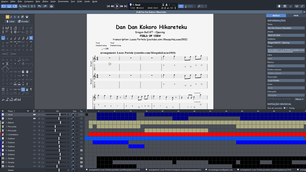Screen dimensions: 306x172
Task: Jump to the last bar
Action: tap(126, 6)
